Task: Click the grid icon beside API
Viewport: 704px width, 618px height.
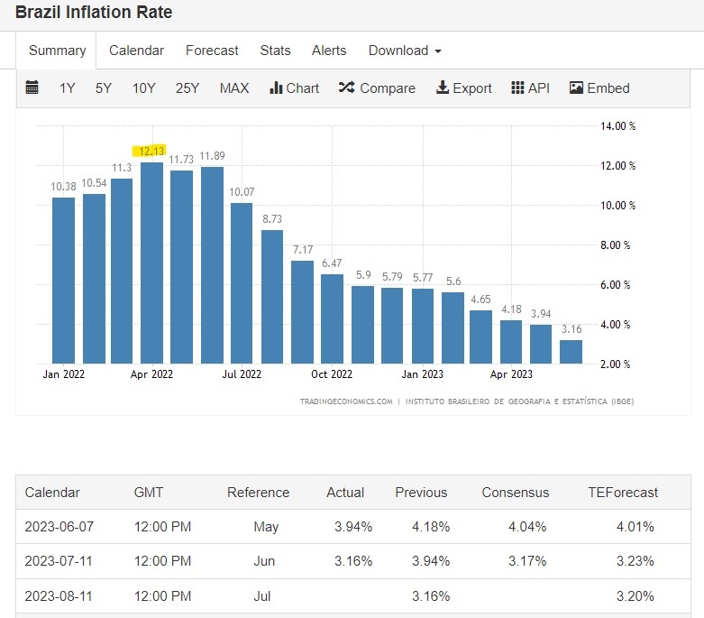Action: tap(517, 88)
